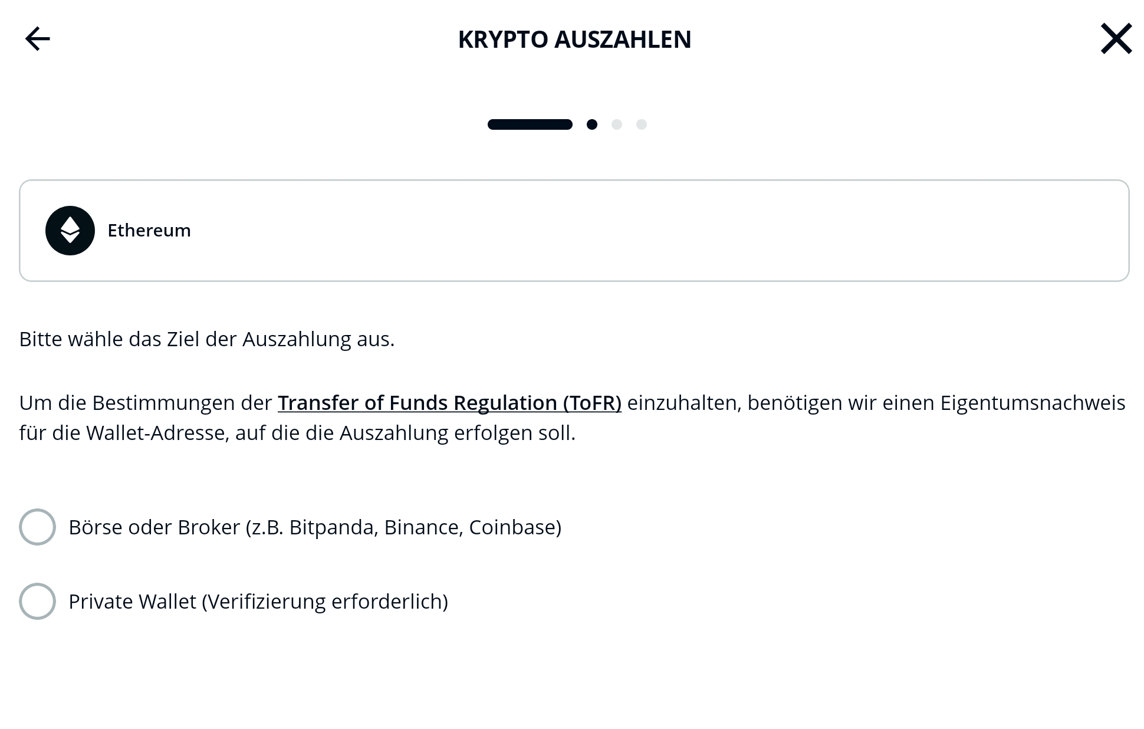Click the third progress dot

617,124
